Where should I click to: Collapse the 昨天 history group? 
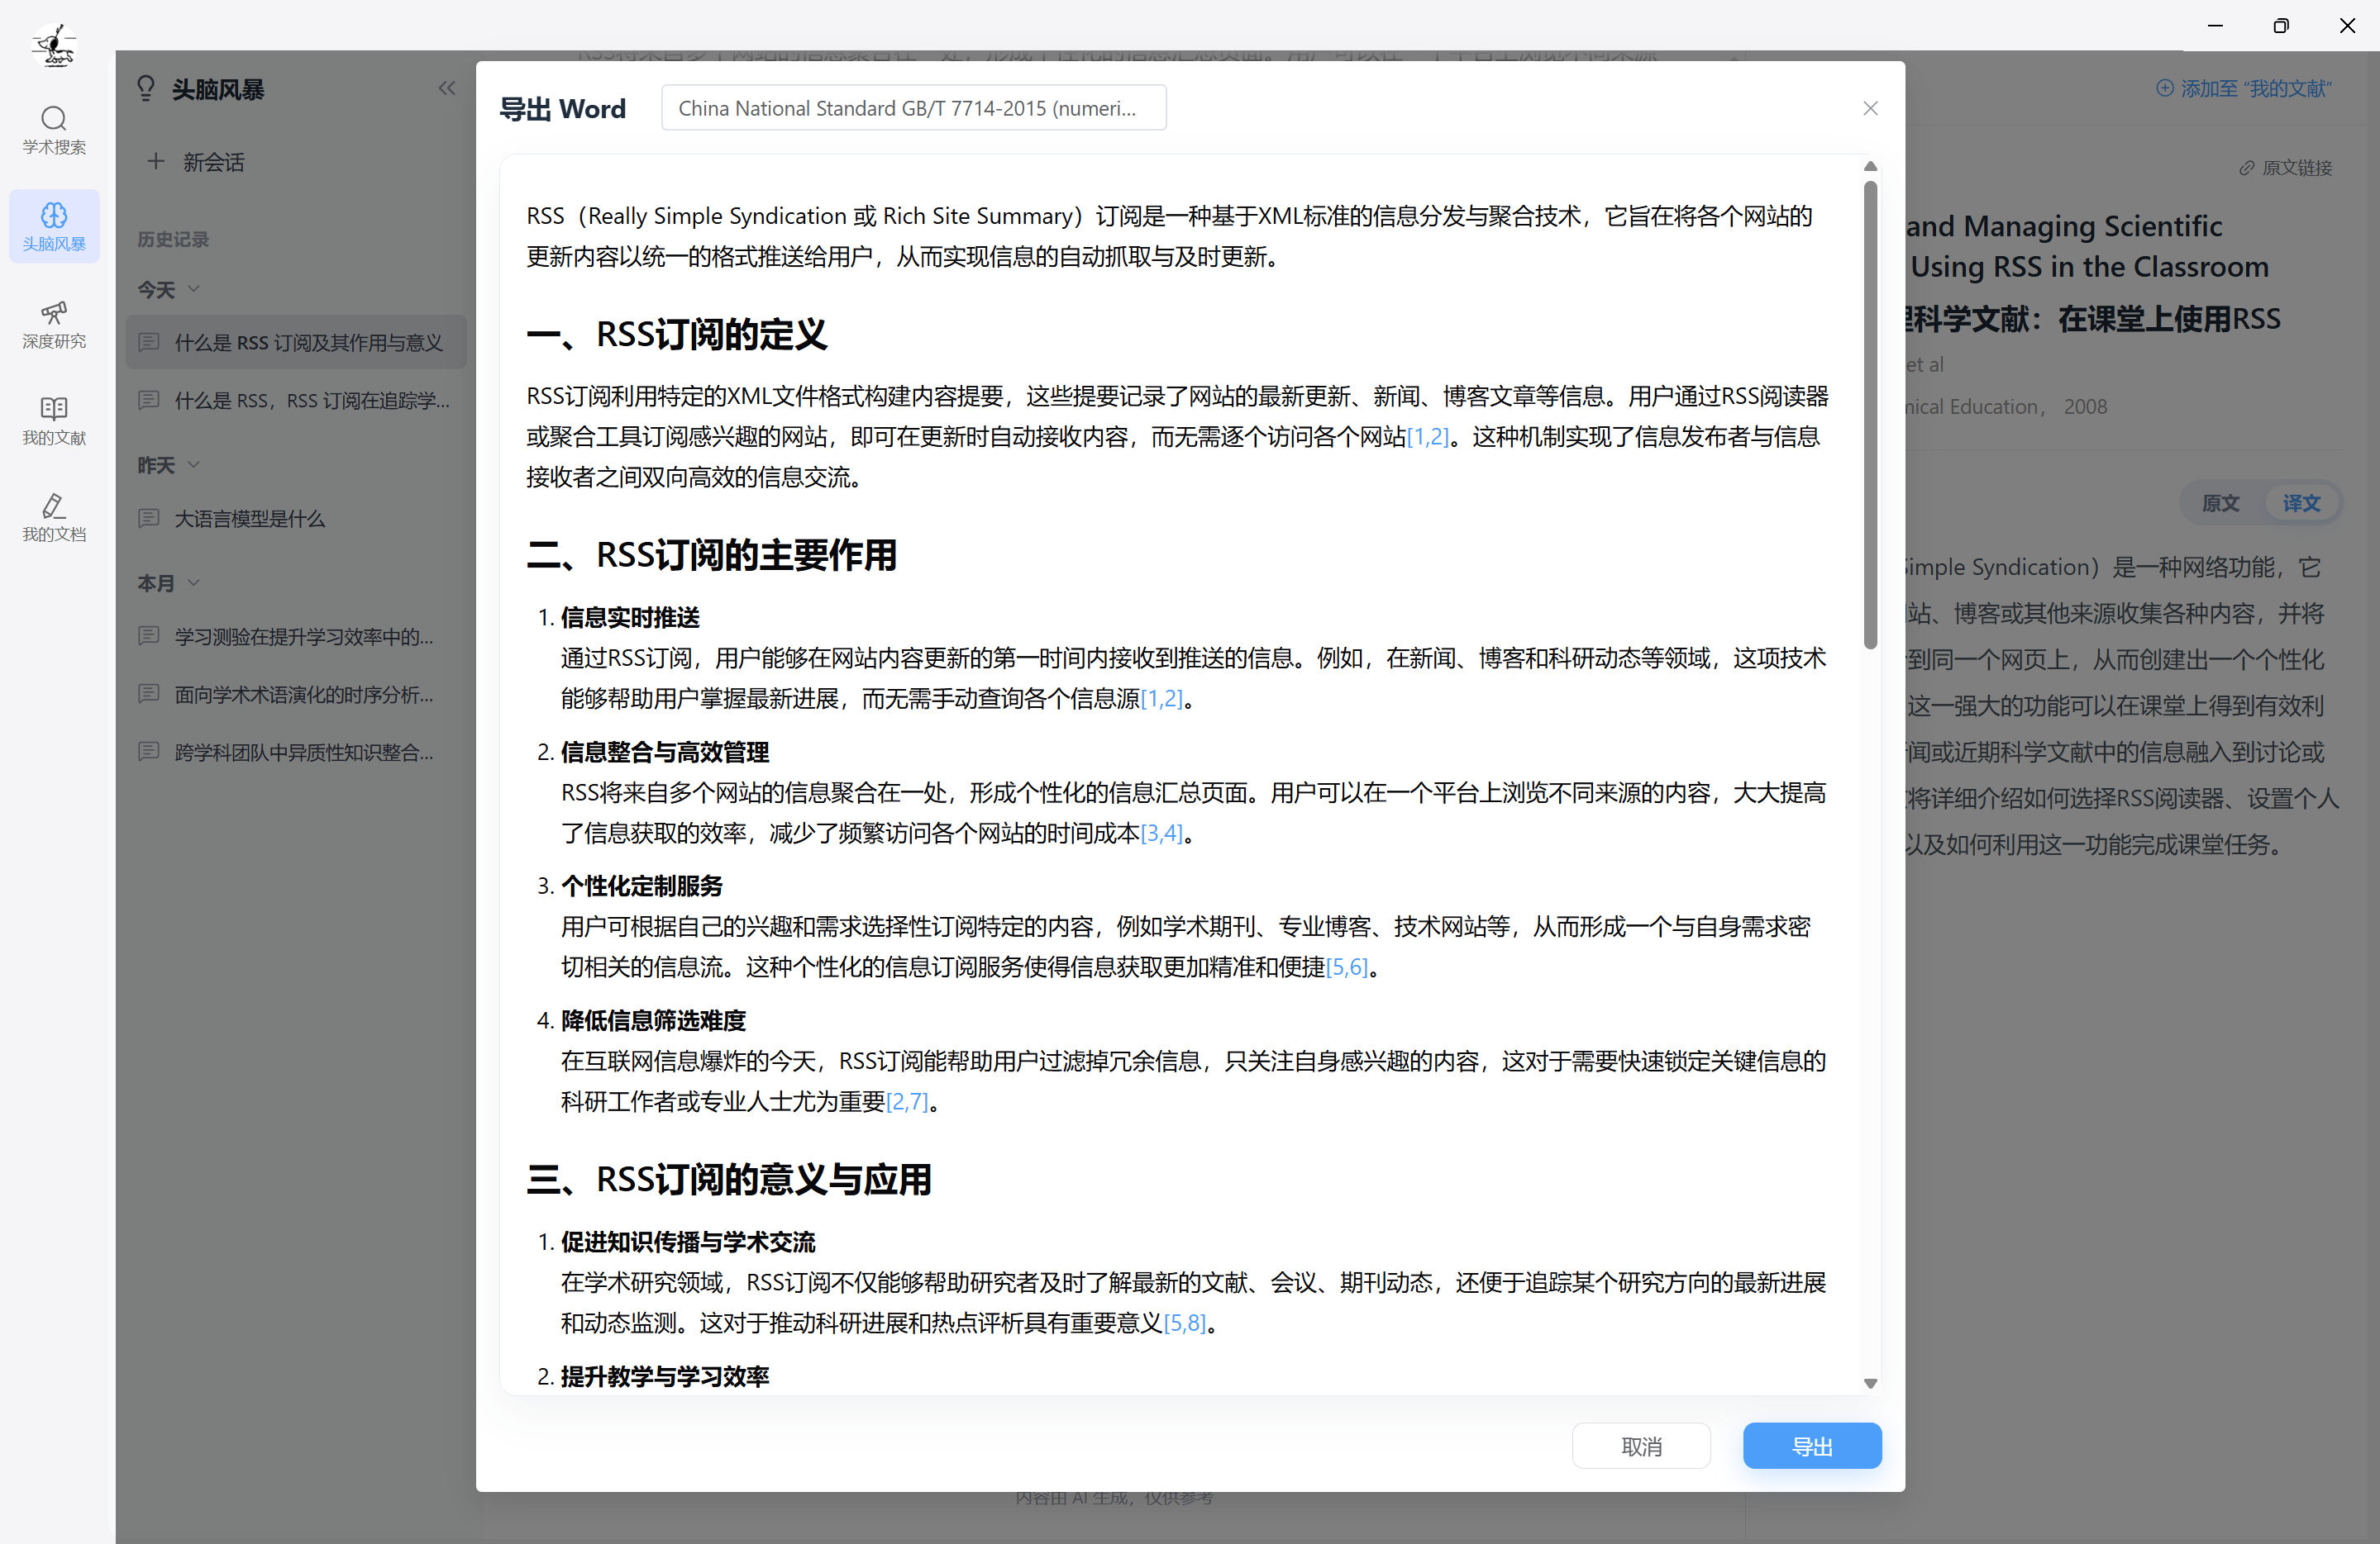click(194, 465)
